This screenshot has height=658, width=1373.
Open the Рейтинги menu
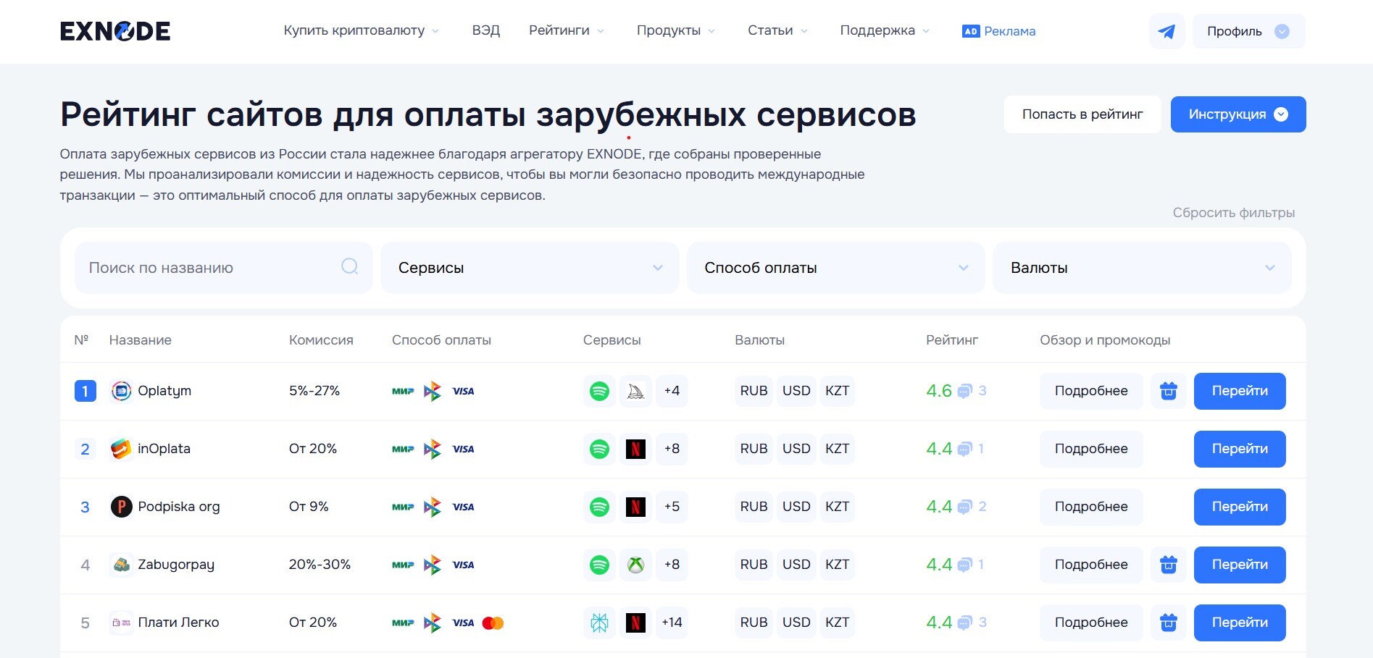click(566, 30)
